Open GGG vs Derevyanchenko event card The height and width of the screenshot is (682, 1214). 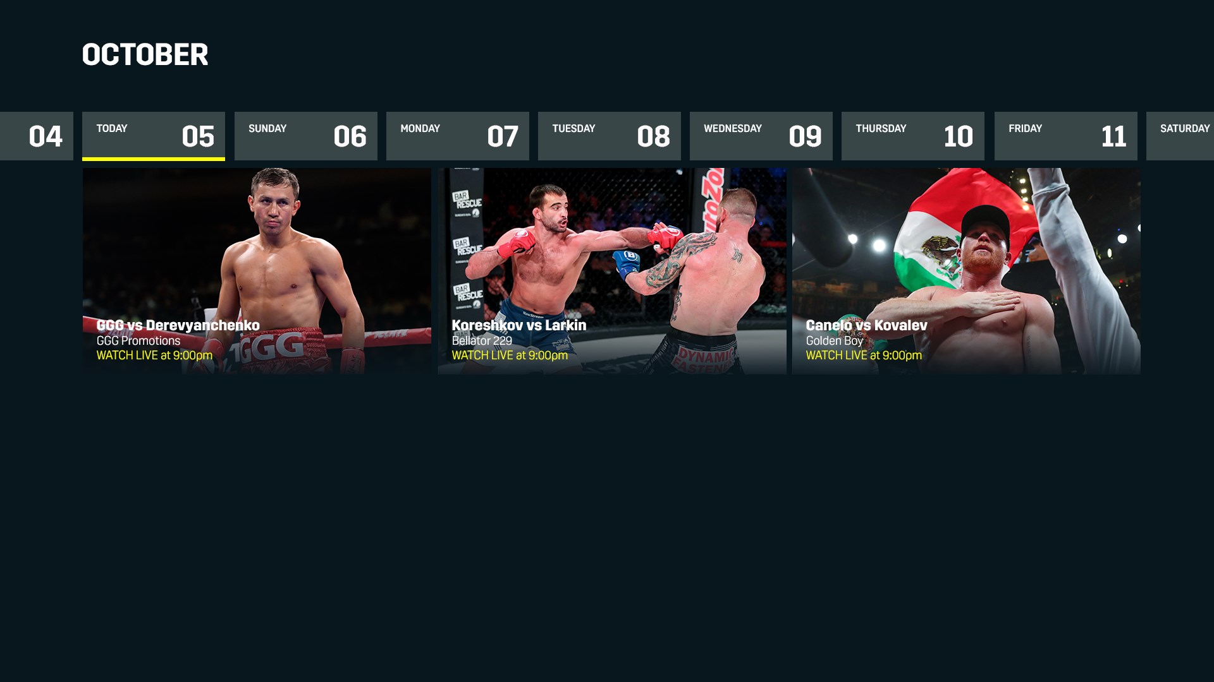(257, 271)
